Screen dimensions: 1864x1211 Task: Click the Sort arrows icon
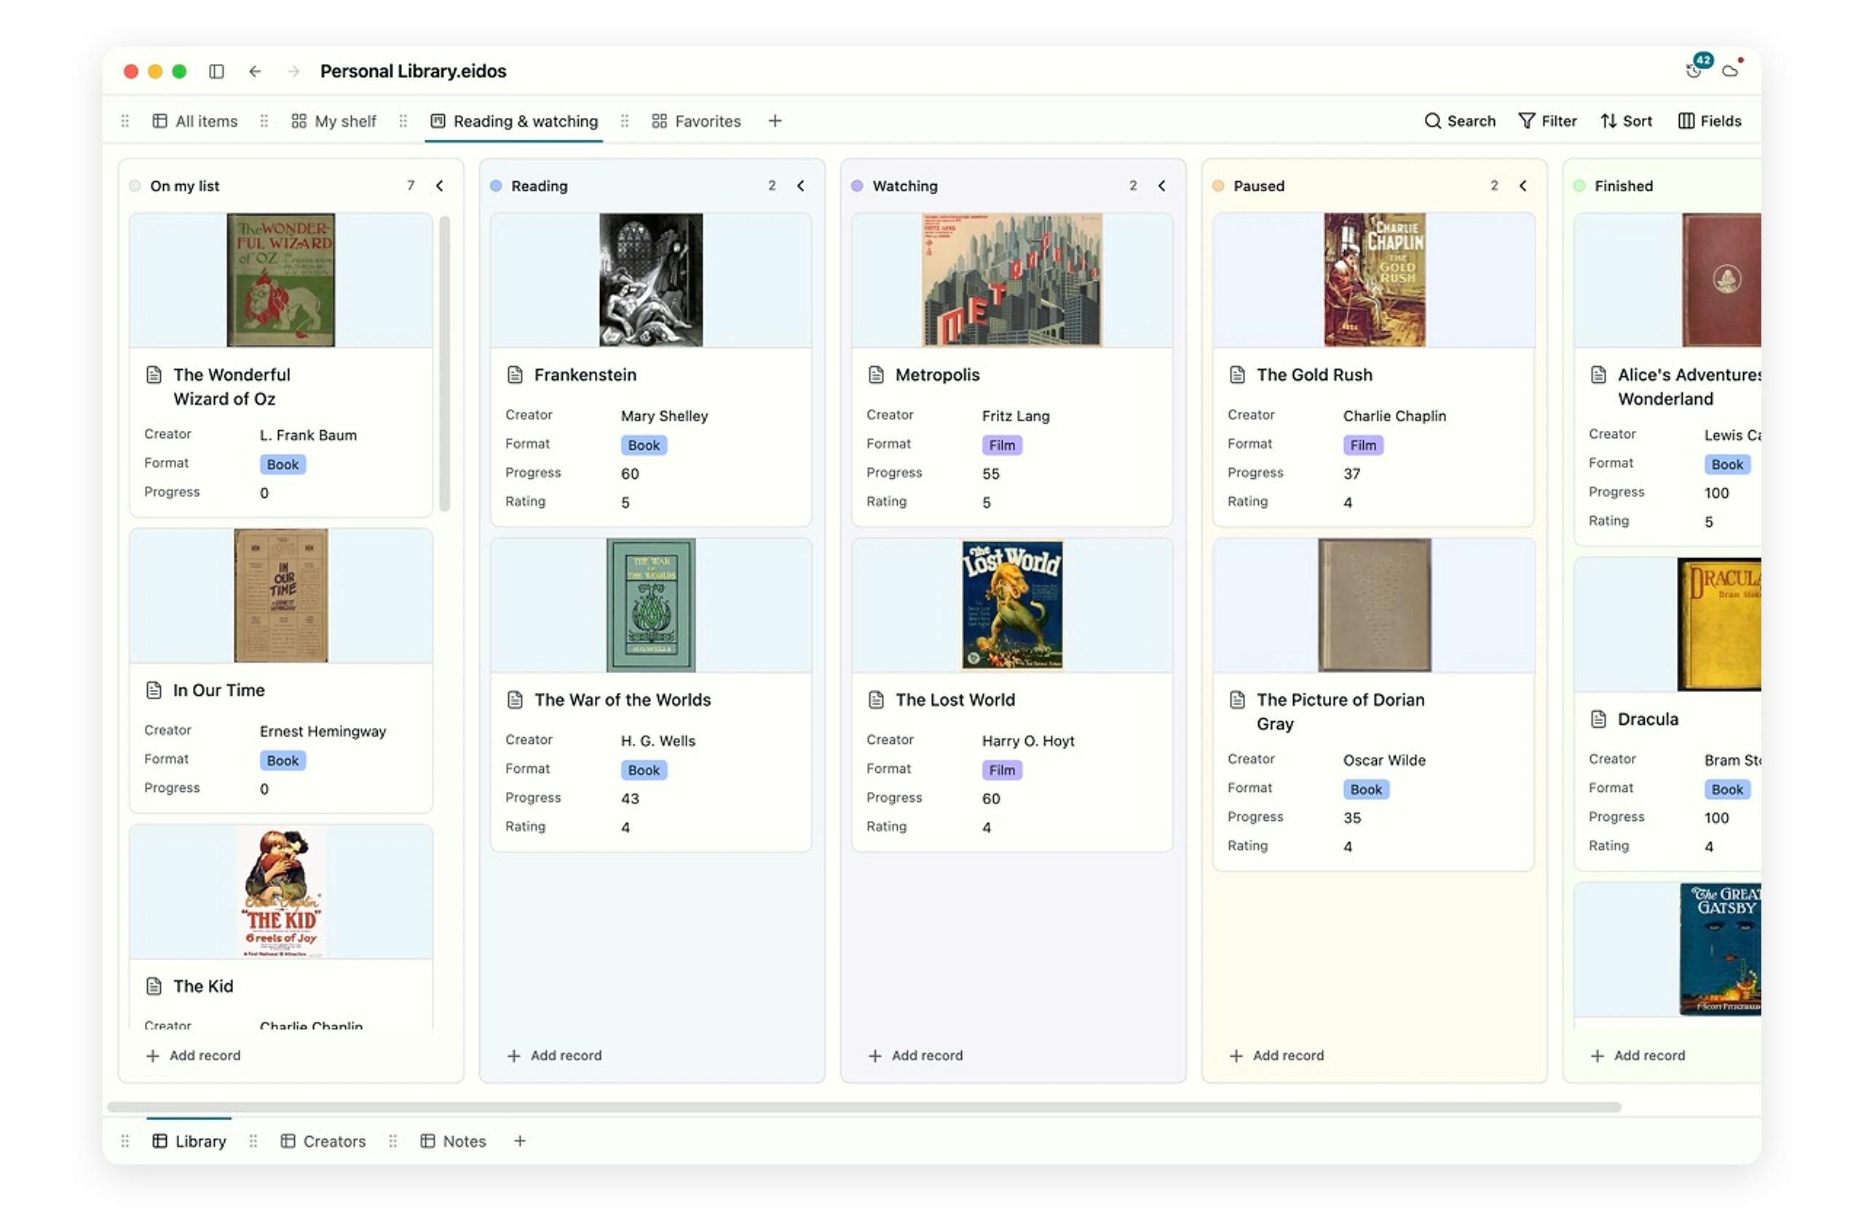click(1608, 121)
